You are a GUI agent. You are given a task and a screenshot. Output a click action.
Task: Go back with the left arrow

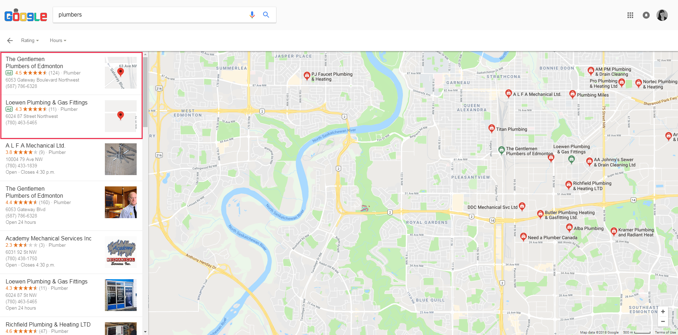point(10,41)
